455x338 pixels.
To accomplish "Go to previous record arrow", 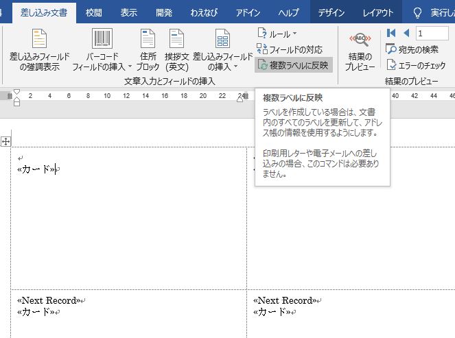I will click(x=406, y=33).
